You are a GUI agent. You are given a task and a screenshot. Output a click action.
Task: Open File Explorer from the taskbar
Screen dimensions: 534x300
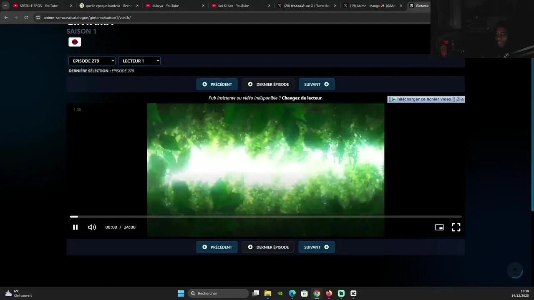click(x=268, y=293)
